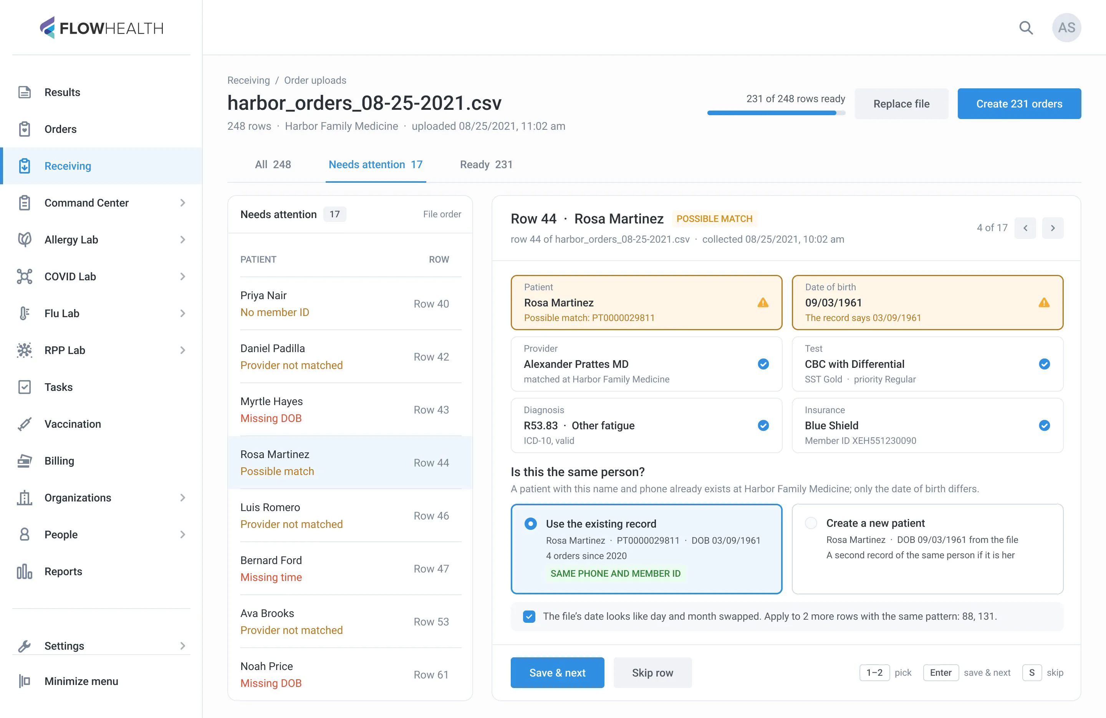The image size is (1106, 718).
Task: Expand the Command Center submenu chevron
Action: (183, 203)
